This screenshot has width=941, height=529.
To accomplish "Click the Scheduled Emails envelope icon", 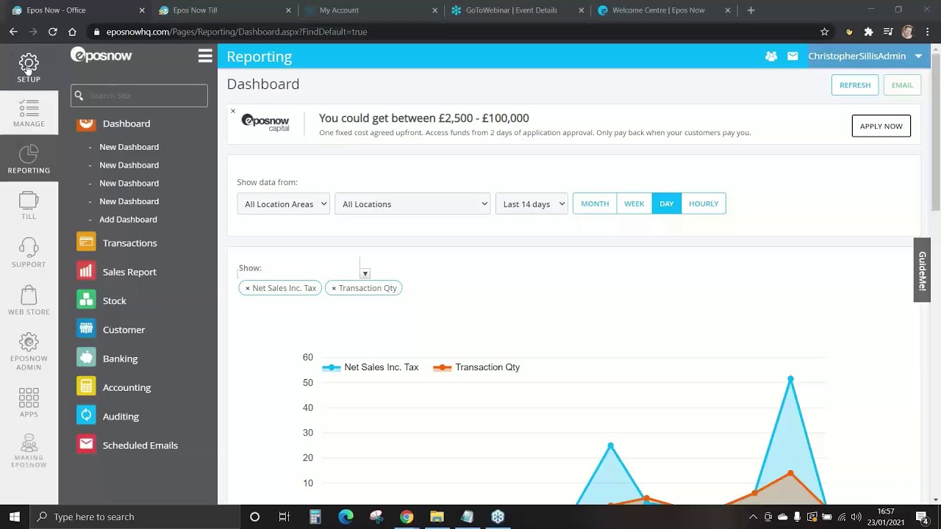I will click(x=86, y=445).
